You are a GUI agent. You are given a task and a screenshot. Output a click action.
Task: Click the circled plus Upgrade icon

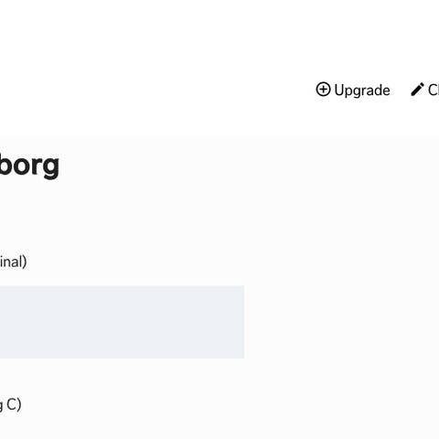323,90
